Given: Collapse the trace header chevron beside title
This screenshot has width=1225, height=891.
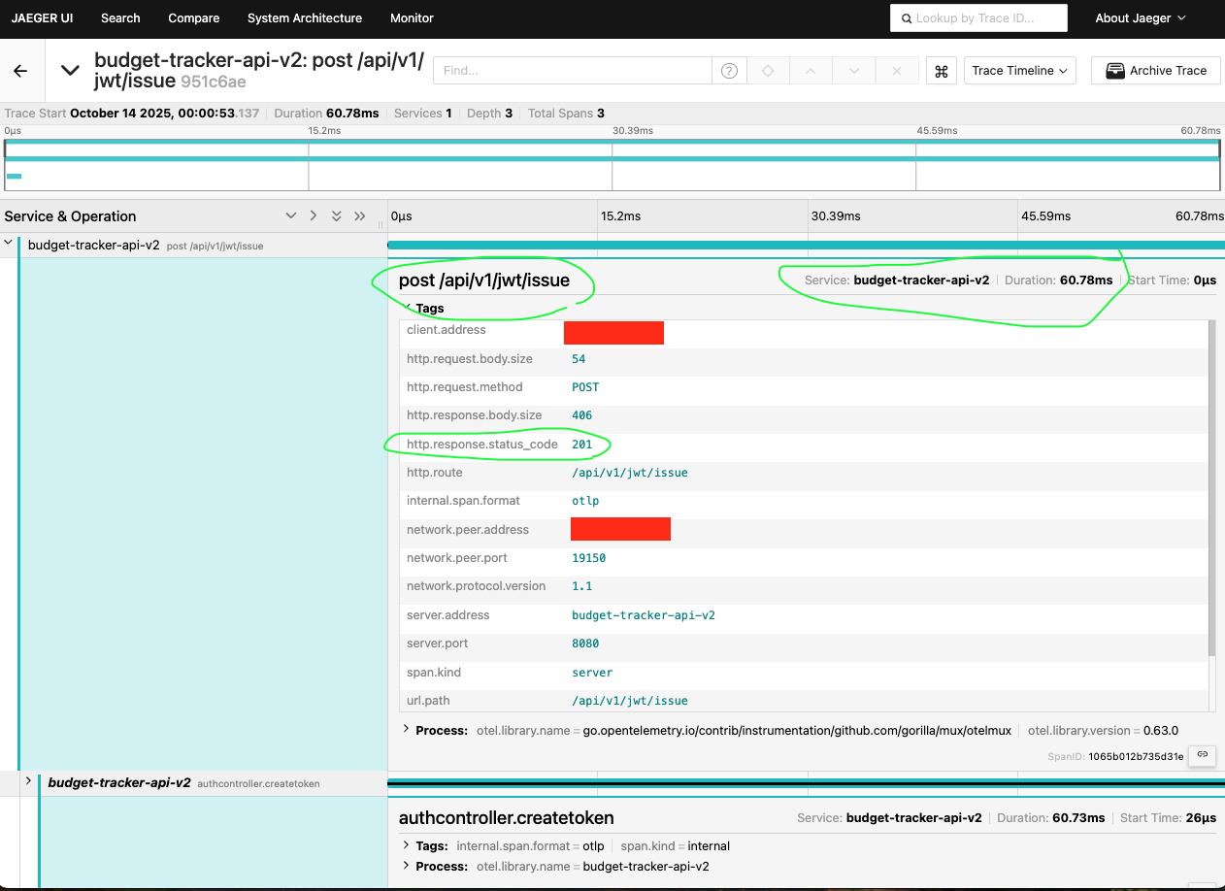Looking at the screenshot, I should (x=70, y=71).
